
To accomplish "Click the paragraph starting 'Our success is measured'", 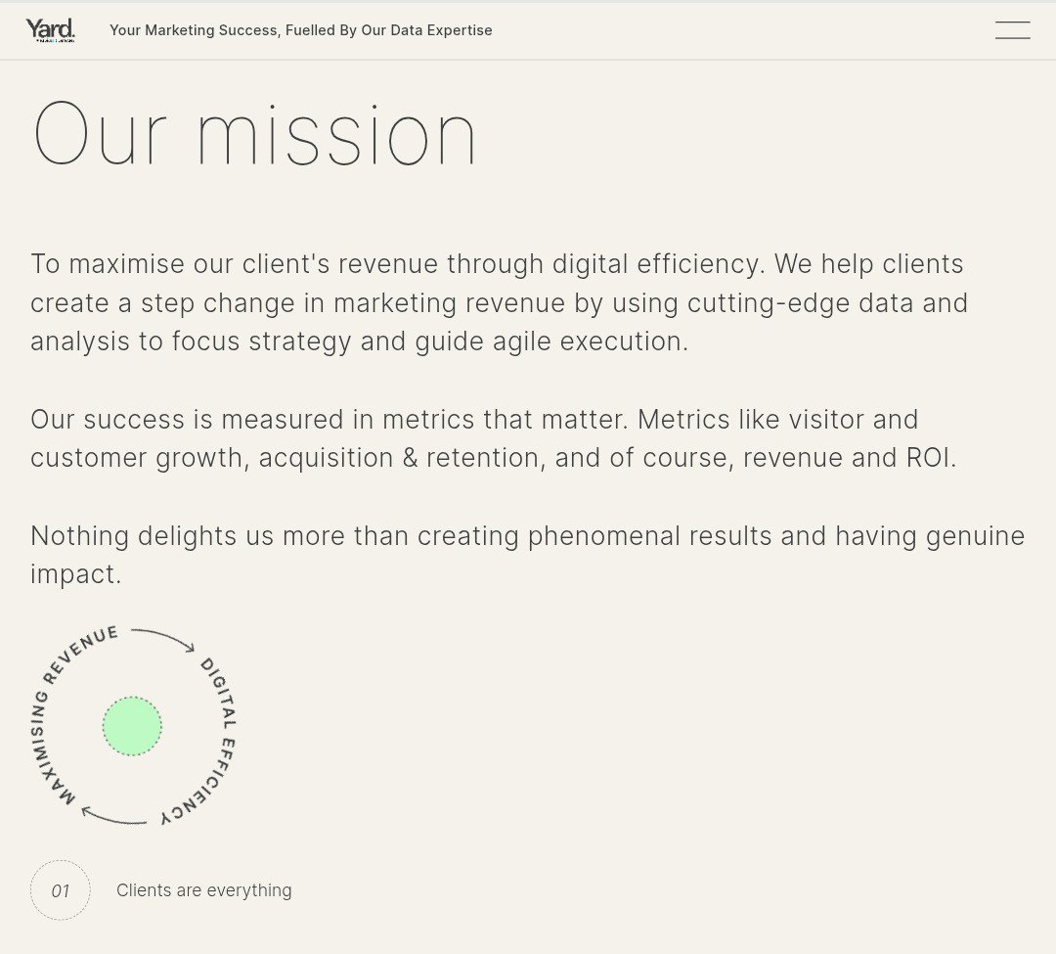I will coord(494,438).
